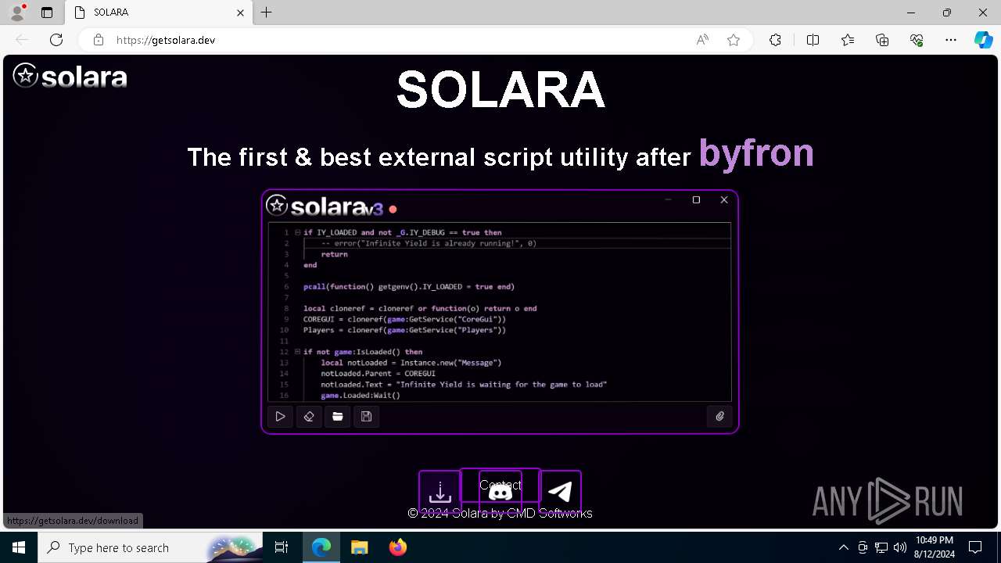Go back with browser back arrow

(22, 40)
